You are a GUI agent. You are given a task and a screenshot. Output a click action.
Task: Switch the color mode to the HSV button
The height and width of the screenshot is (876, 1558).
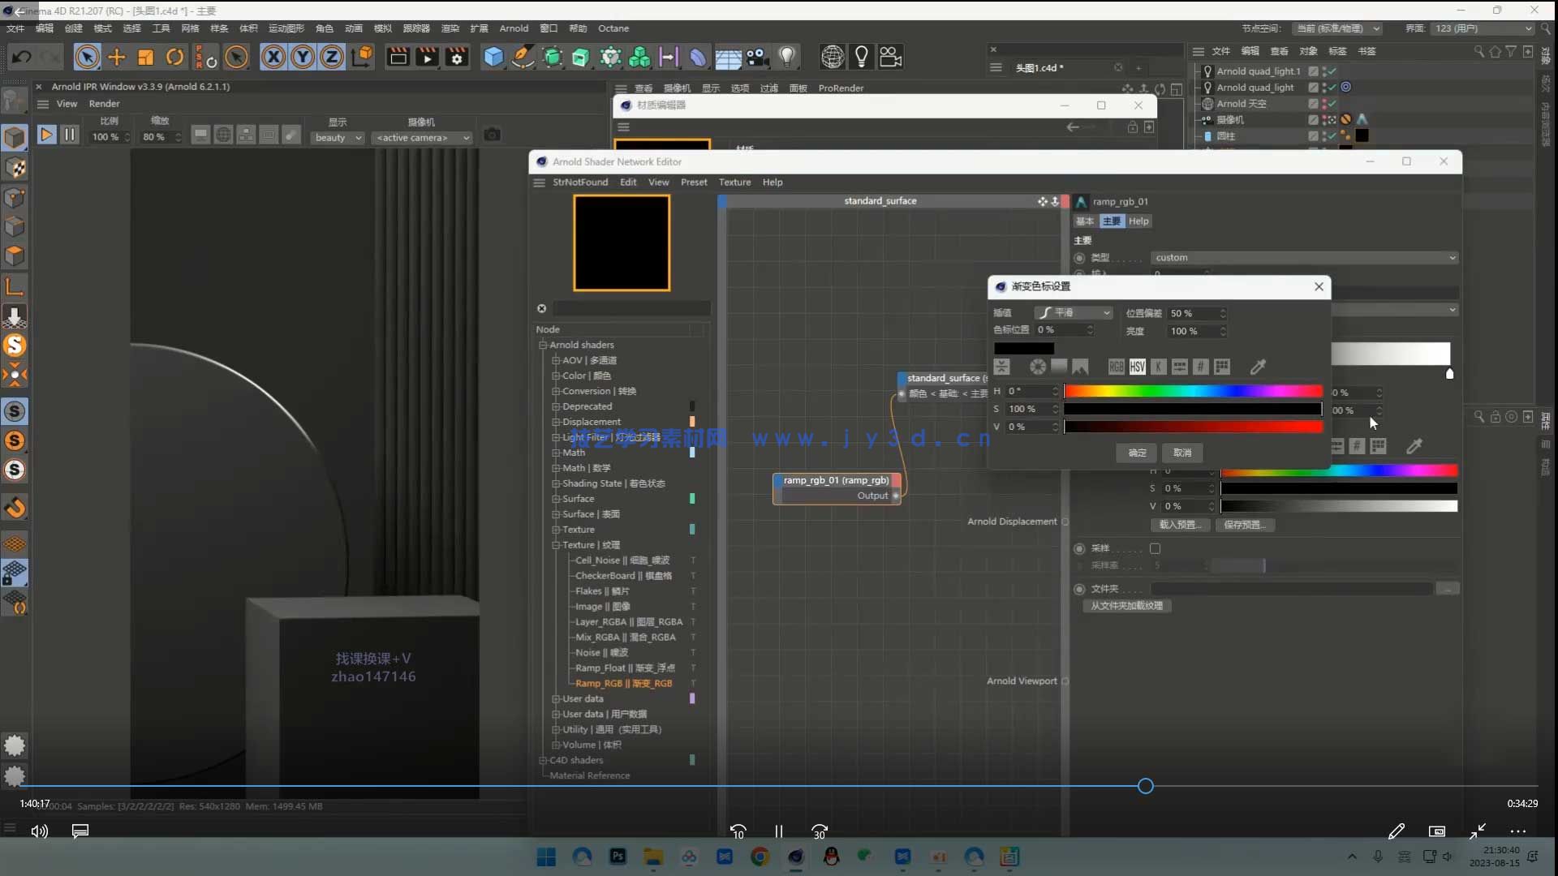1137,367
